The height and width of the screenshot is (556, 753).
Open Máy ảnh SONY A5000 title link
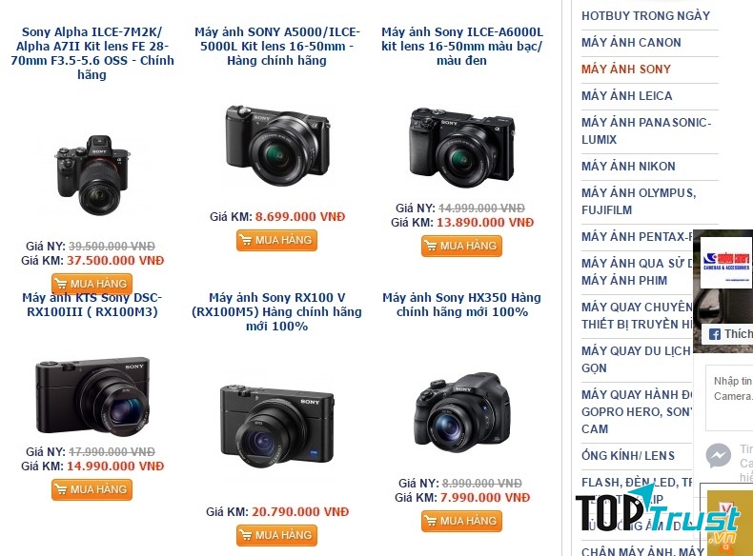[x=277, y=46]
